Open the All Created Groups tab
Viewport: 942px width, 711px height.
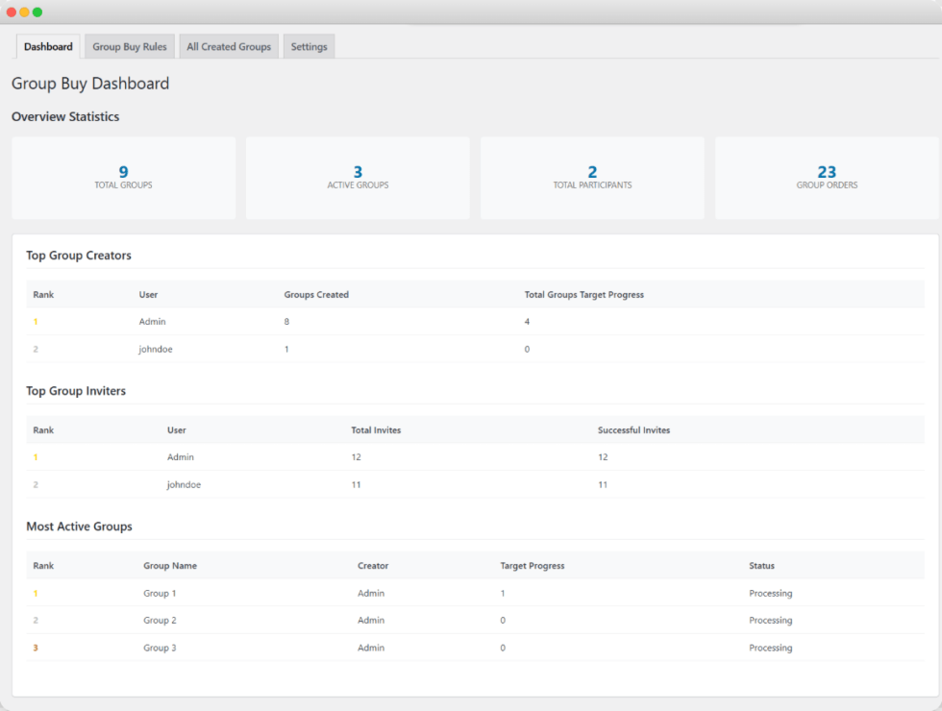click(229, 47)
